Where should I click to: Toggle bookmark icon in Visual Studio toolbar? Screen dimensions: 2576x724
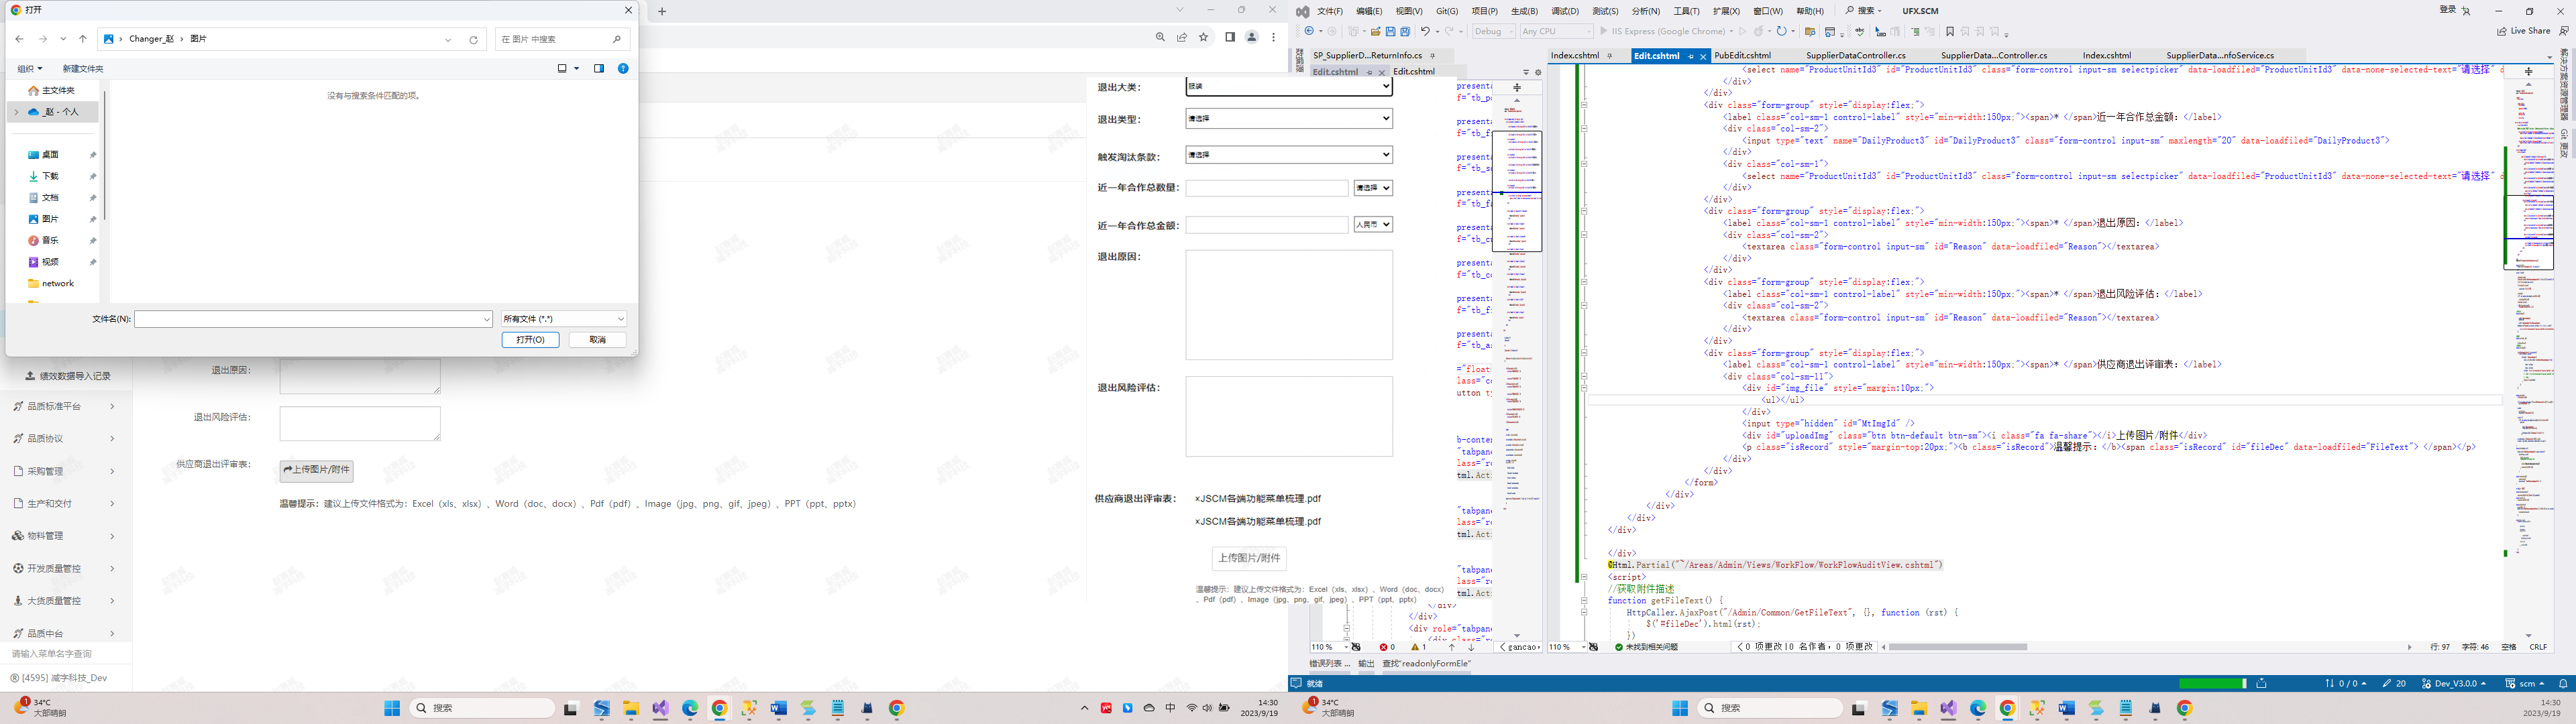1950,32
